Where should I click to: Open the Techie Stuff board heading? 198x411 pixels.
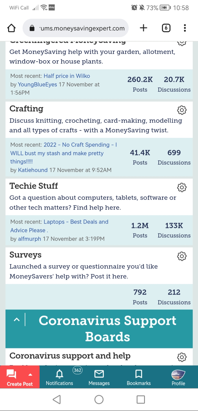34,186
